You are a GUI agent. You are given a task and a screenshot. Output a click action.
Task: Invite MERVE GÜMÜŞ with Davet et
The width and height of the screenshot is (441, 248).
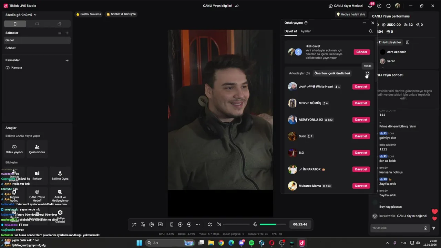pyautogui.click(x=361, y=103)
